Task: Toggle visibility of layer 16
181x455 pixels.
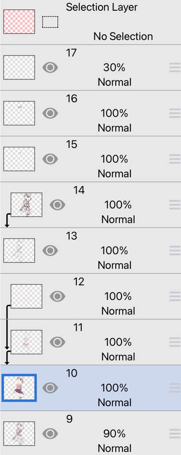Action: [x=50, y=113]
